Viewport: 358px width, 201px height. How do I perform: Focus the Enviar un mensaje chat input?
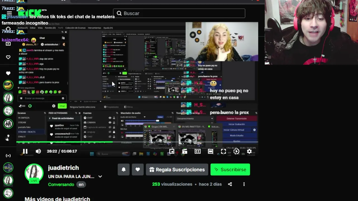tap(42, 98)
